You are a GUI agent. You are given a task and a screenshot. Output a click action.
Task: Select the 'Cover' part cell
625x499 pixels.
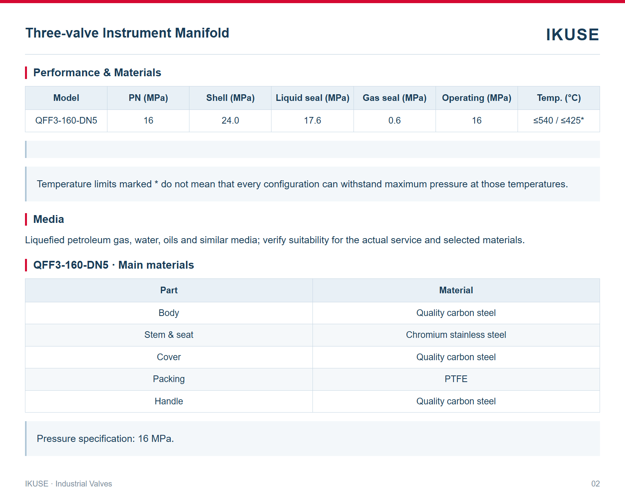(169, 357)
